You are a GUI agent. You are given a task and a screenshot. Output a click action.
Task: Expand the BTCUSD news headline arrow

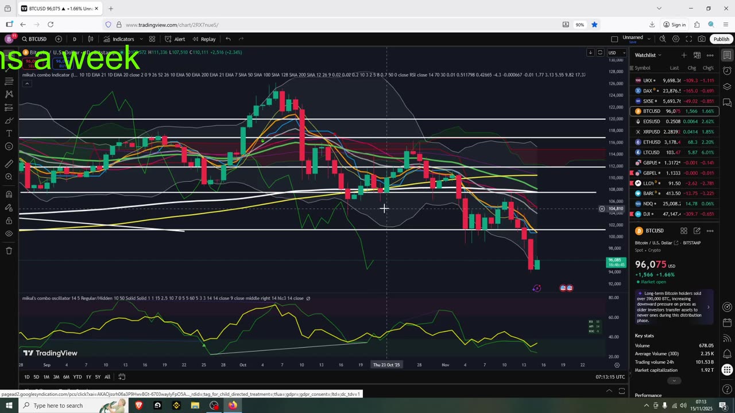coord(708,307)
